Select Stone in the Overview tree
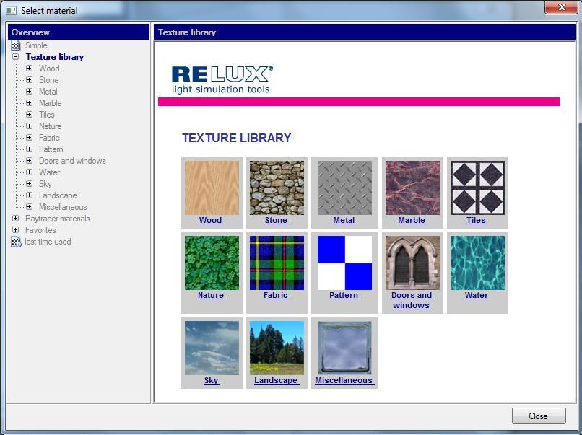The width and height of the screenshot is (582, 435). [x=48, y=80]
